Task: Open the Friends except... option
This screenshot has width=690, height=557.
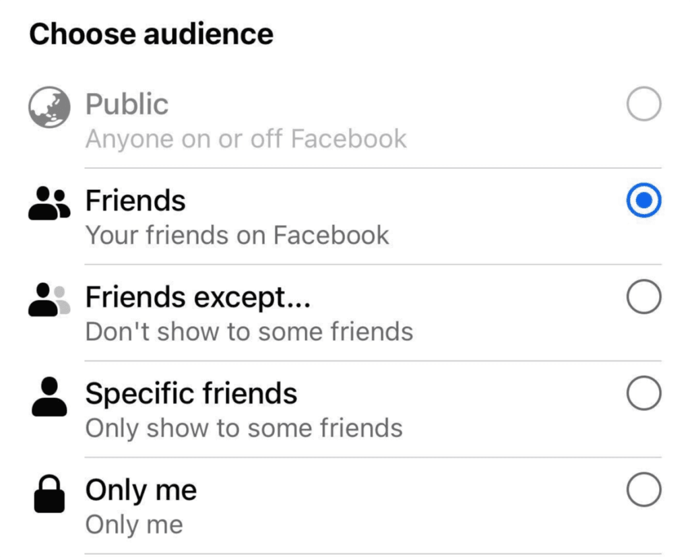Action: click(x=197, y=297)
